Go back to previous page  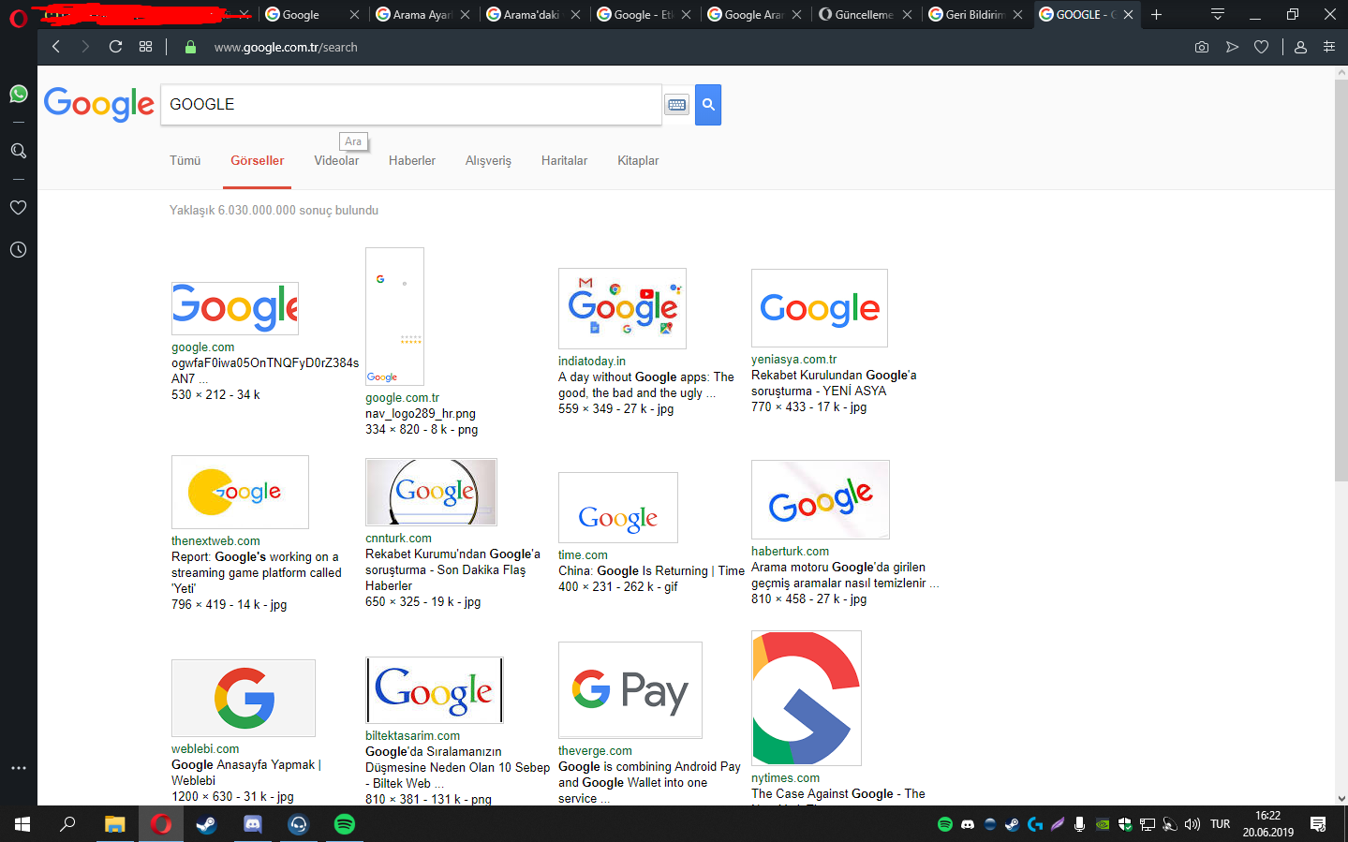coord(56,47)
